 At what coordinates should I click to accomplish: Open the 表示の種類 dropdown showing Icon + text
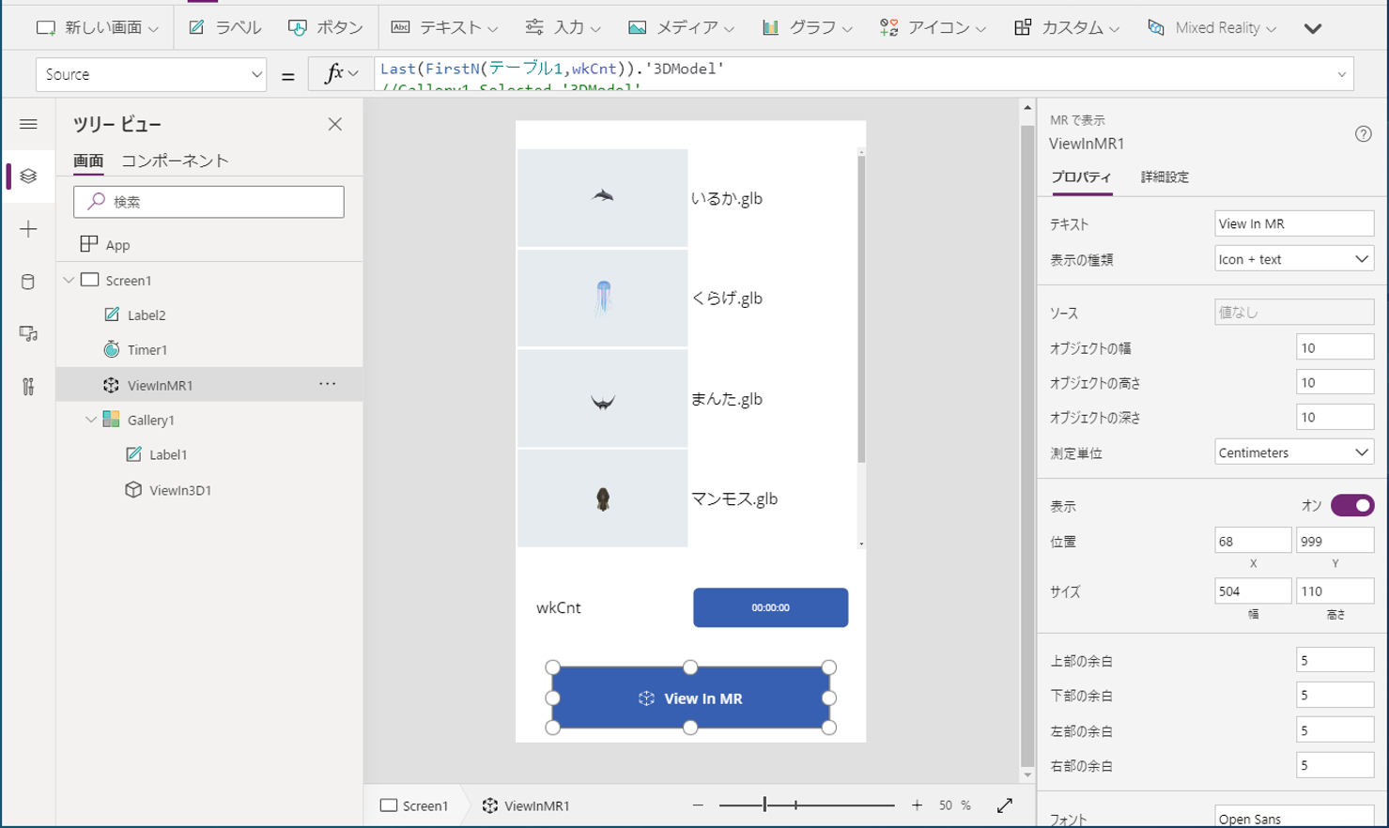1293,257
